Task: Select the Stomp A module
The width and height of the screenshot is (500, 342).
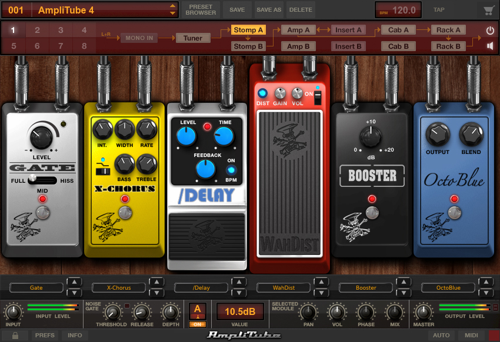Action: (248, 30)
